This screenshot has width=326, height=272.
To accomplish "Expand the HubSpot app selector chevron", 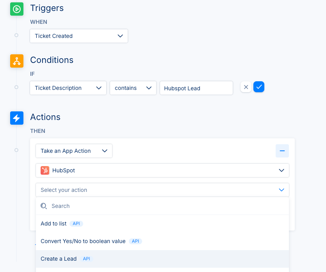I will 281,170.
